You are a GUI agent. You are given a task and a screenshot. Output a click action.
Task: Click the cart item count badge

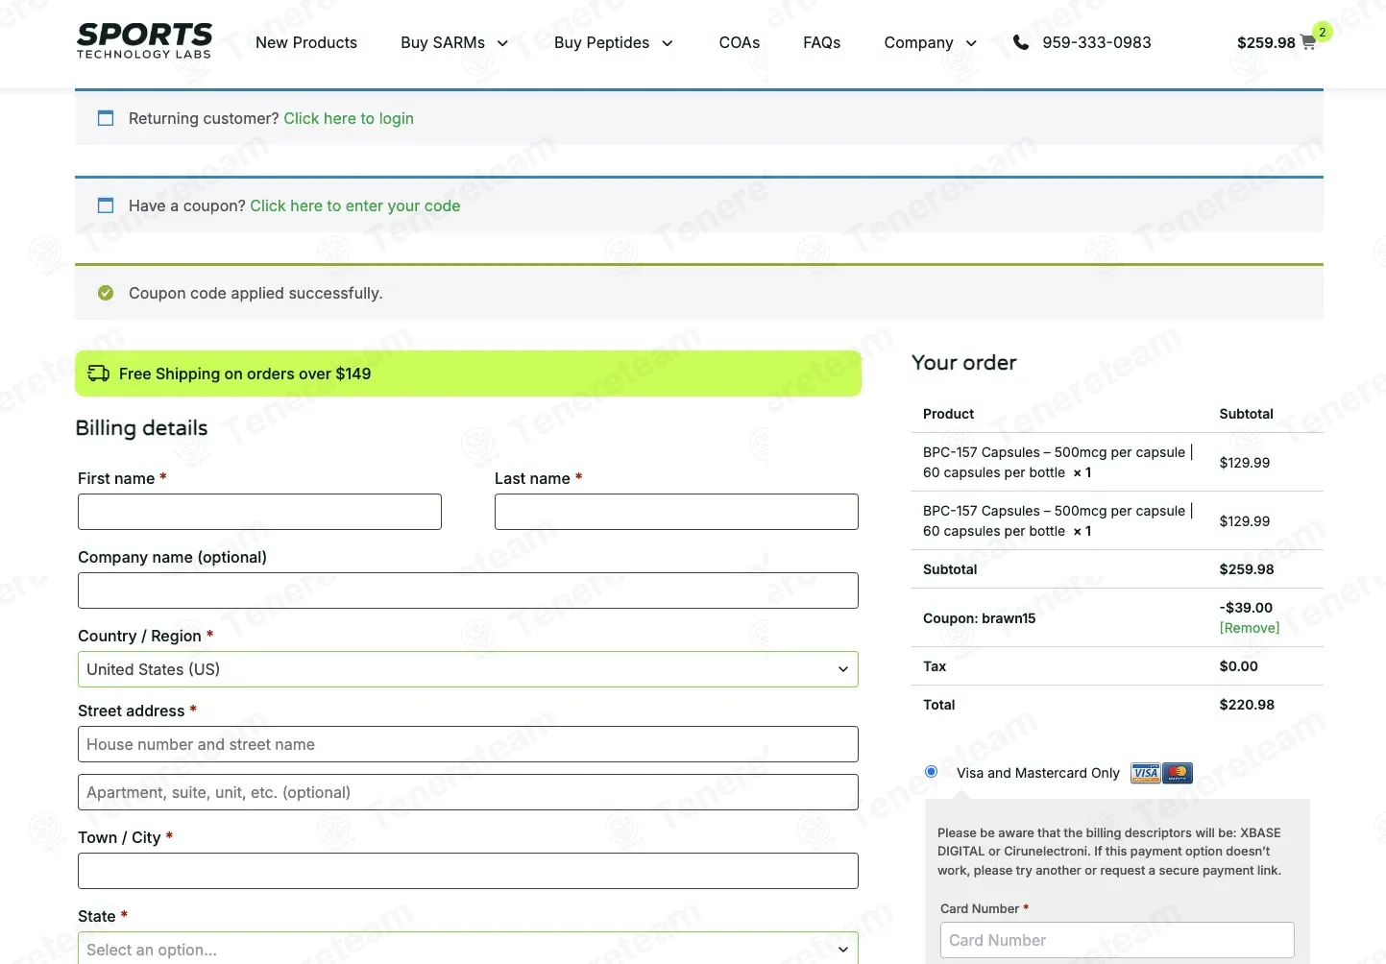[1323, 32]
